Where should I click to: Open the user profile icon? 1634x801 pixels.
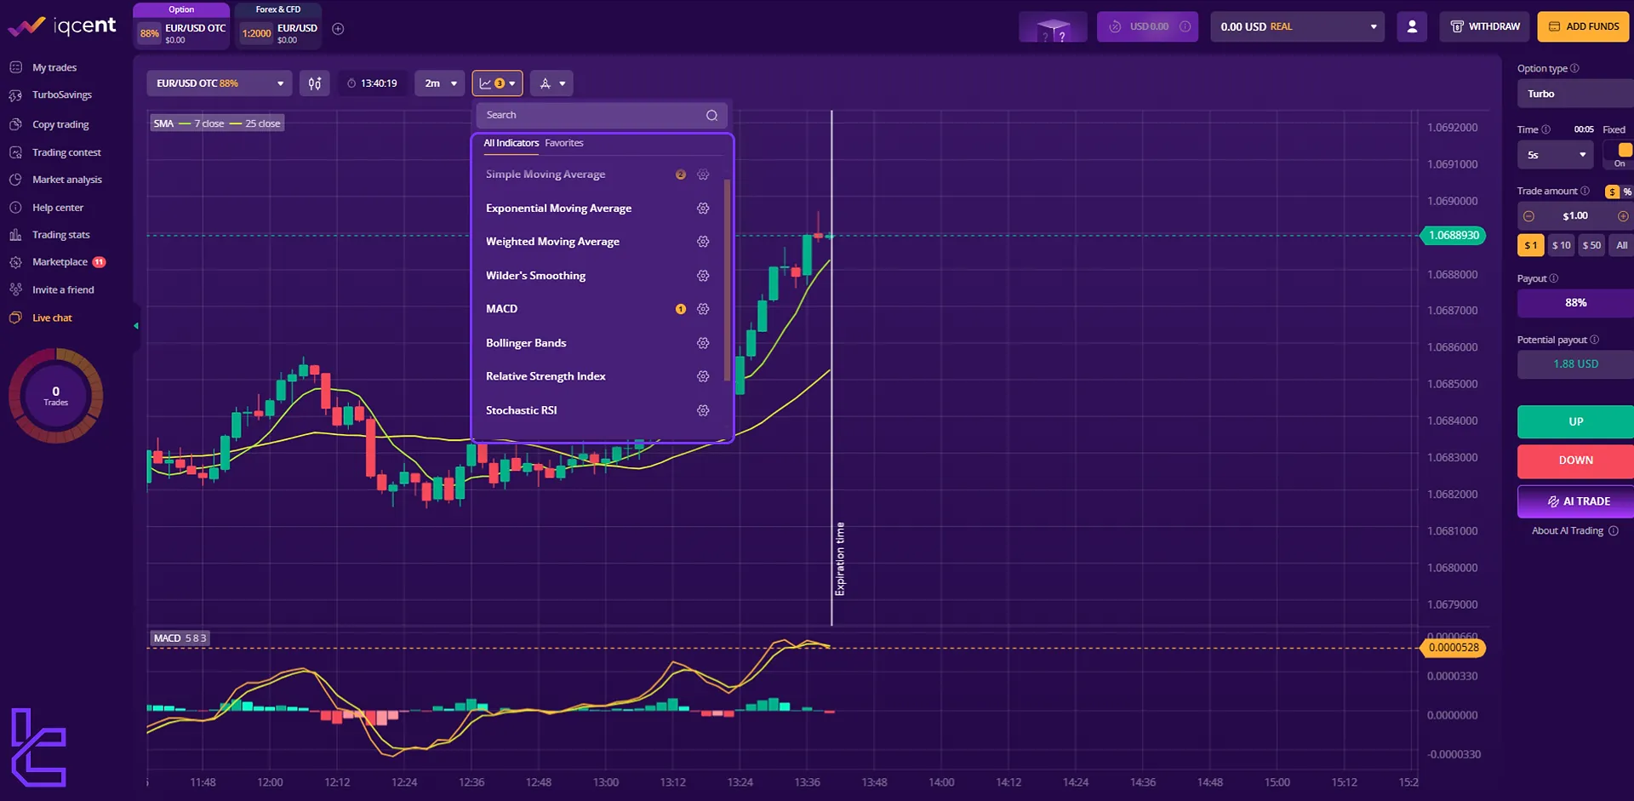point(1412,27)
